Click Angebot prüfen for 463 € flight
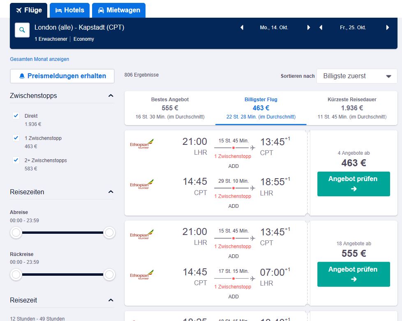402x321 pixels. pyautogui.click(x=353, y=184)
